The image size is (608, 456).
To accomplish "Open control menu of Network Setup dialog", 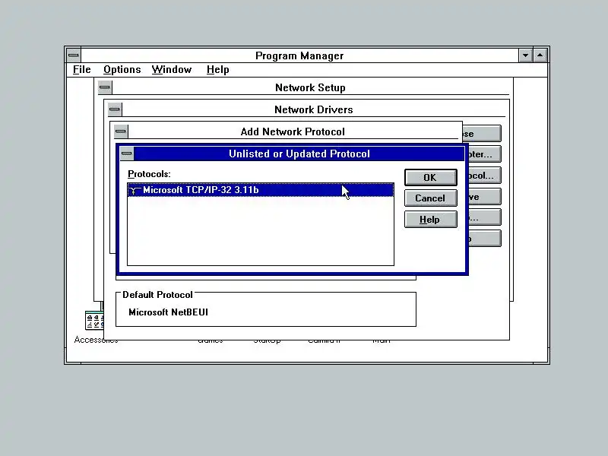I will pyautogui.click(x=105, y=87).
